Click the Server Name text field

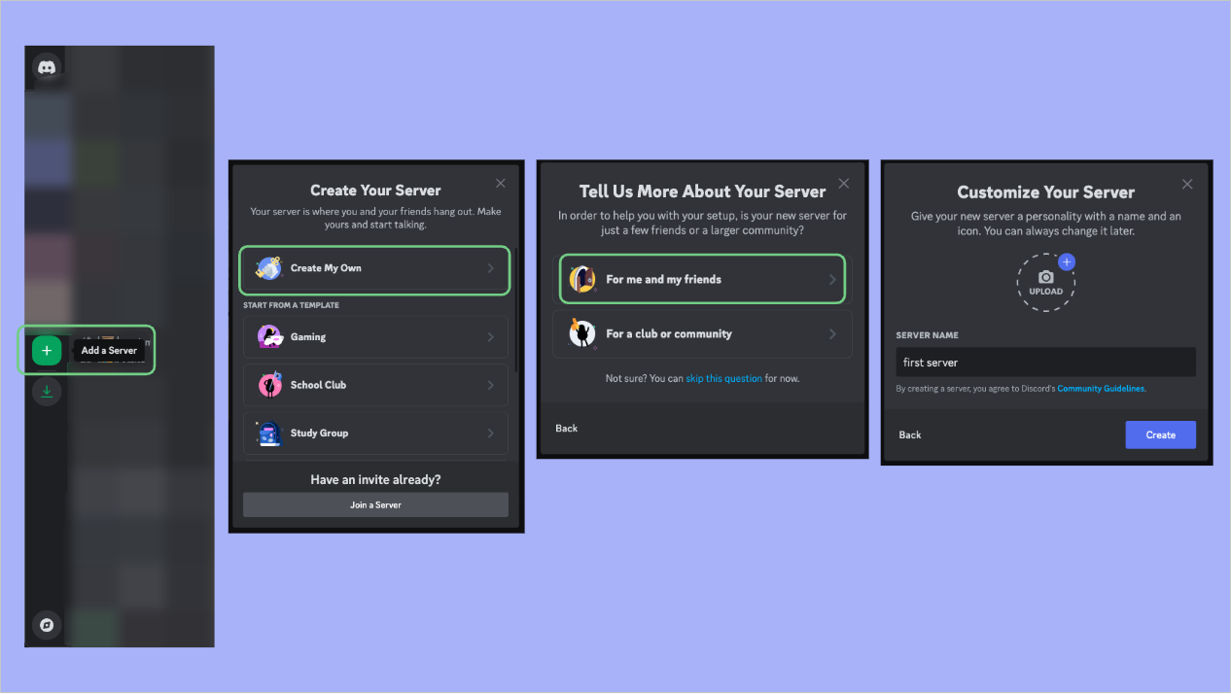[1045, 363]
